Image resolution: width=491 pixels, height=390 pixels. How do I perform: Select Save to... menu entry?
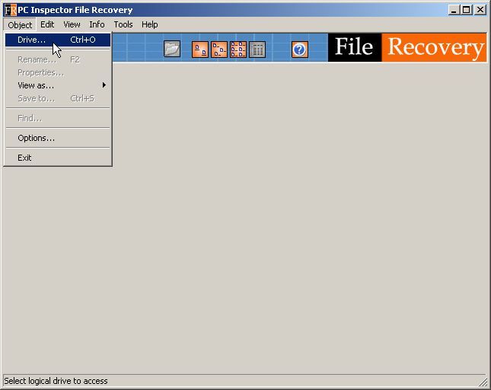click(58, 98)
